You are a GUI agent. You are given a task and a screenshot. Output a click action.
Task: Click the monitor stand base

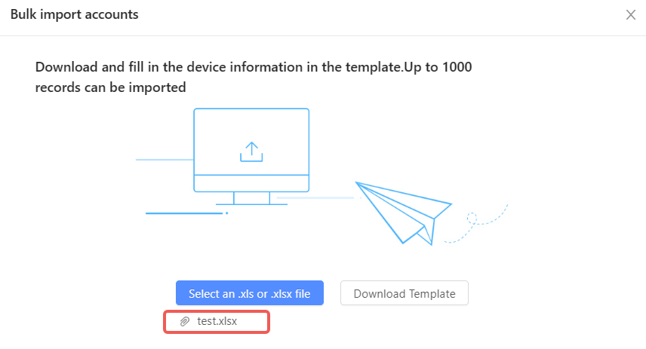251,204
